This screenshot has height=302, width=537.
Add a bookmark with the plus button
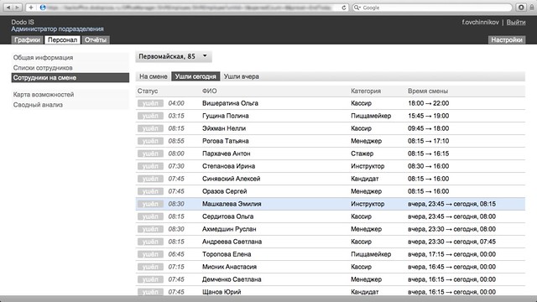point(31,8)
